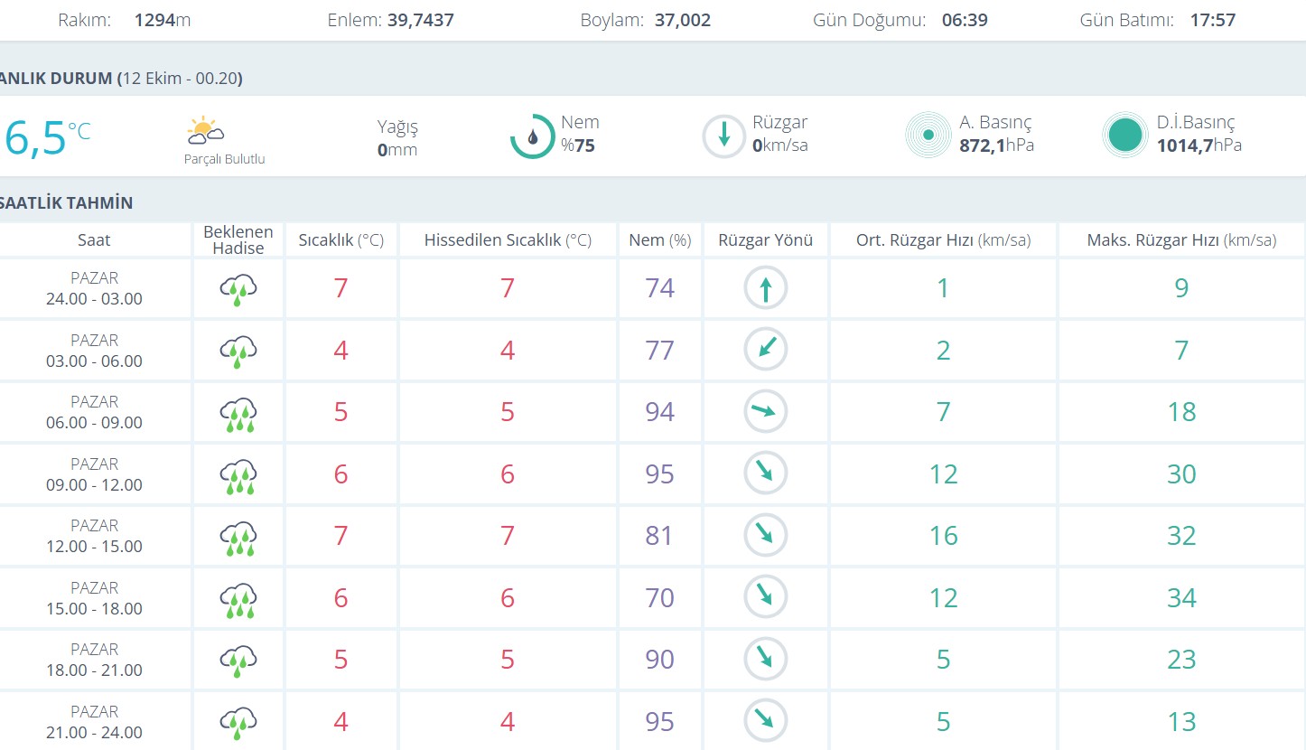
Task: Click the PAZAR 12.00 - 15.00 time cell
Action: pos(94,537)
